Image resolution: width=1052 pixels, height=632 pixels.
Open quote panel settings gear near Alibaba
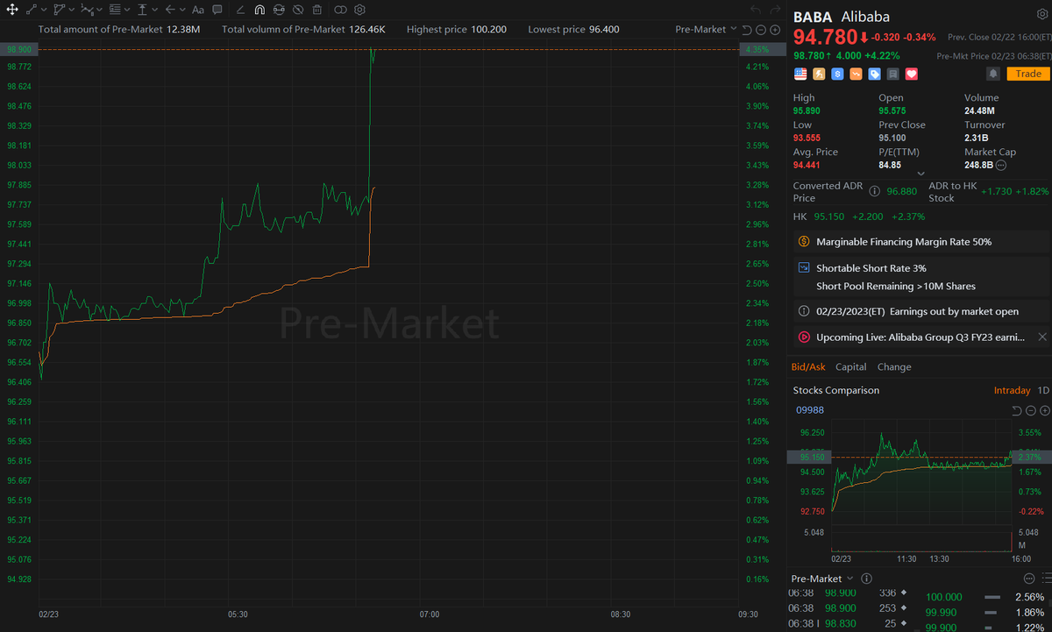[1041, 15]
